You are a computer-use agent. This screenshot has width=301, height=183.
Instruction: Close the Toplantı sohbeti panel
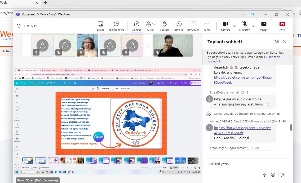[x=285, y=41]
